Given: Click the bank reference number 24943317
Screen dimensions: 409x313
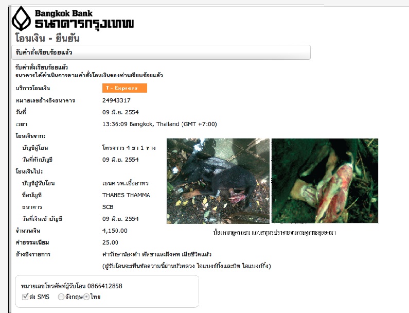Looking at the screenshot, I should tap(116, 100).
